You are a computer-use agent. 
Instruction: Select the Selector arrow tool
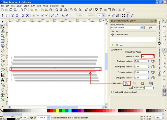3,22
